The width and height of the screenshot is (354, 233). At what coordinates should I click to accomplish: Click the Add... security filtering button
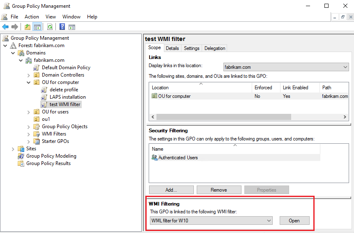(x=171, y=190)
